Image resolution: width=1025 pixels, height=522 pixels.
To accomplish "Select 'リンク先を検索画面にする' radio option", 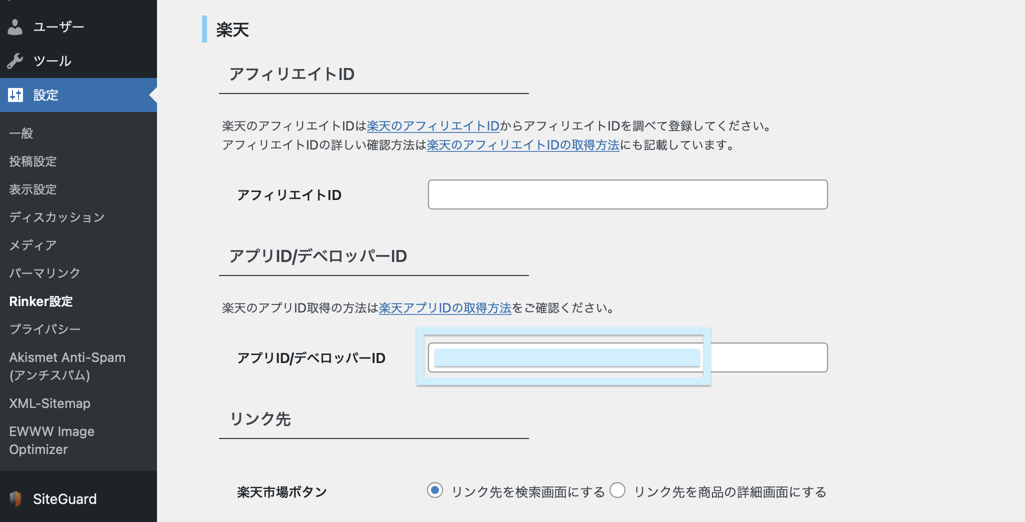I will [435, 490].
